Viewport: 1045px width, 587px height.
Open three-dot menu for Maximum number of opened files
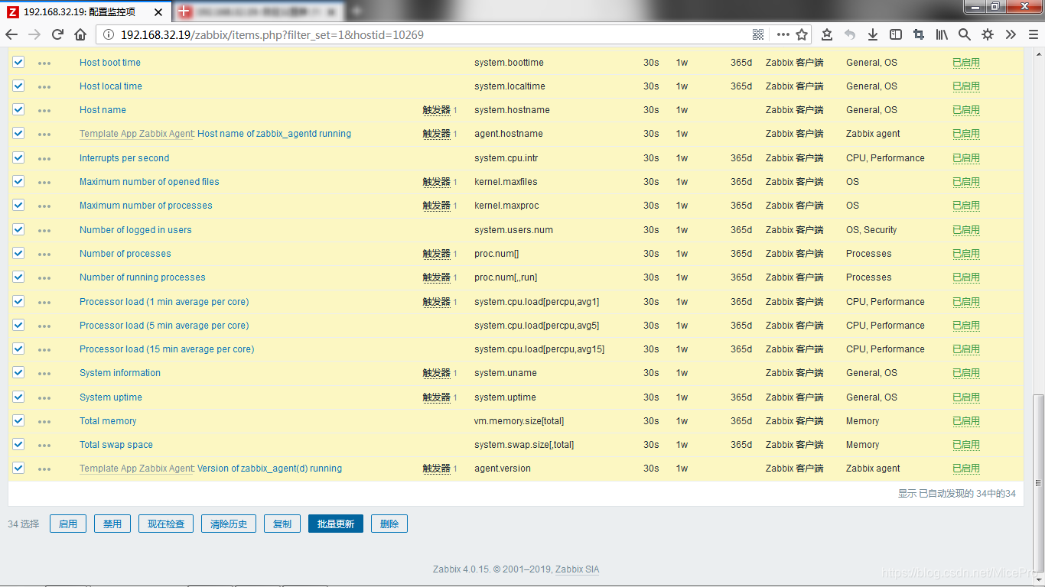(x=44, y=182)
